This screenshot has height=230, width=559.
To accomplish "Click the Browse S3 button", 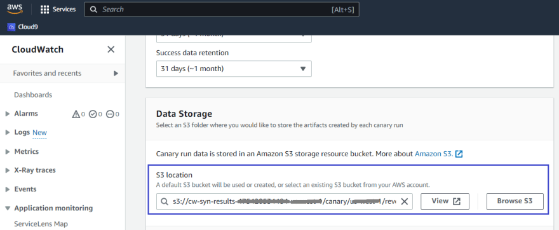I will (x=515, y=201).
